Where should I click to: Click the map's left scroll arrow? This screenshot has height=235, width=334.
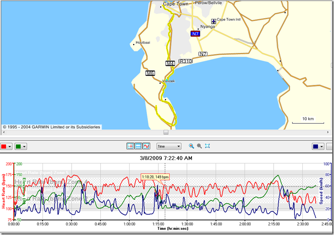tap(3, 132)
